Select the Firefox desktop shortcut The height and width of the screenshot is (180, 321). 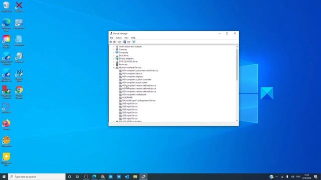[x=7, y=124]
